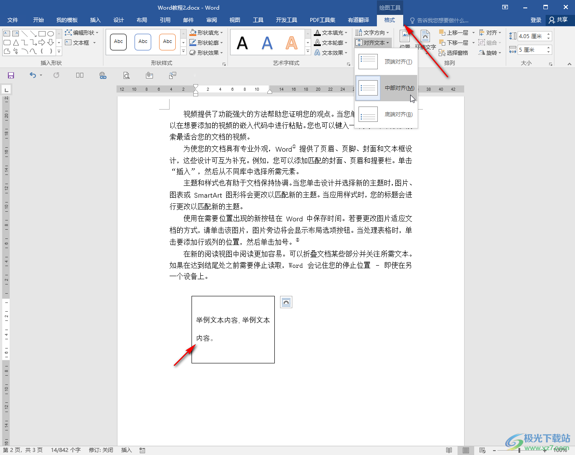Click 共享 (Share) button
Screen dimensions: 575x455
558,20
